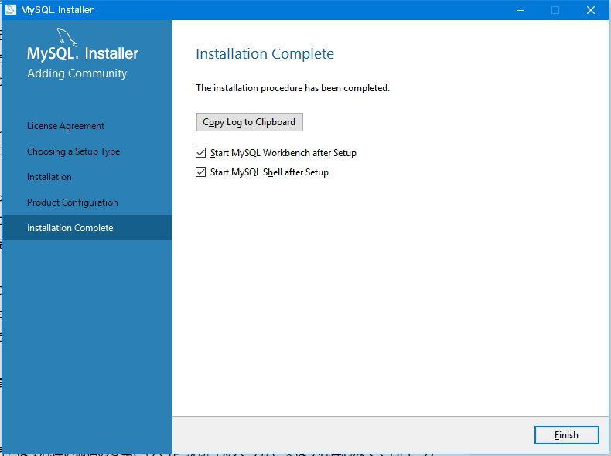Image resolution: width=611 pixels, height=456 pixels.
Task: Click Finish to exit the installer
Action: 566,435
